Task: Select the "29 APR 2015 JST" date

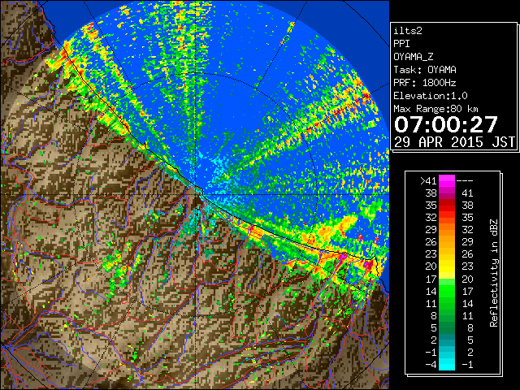Action: (454, 142)
